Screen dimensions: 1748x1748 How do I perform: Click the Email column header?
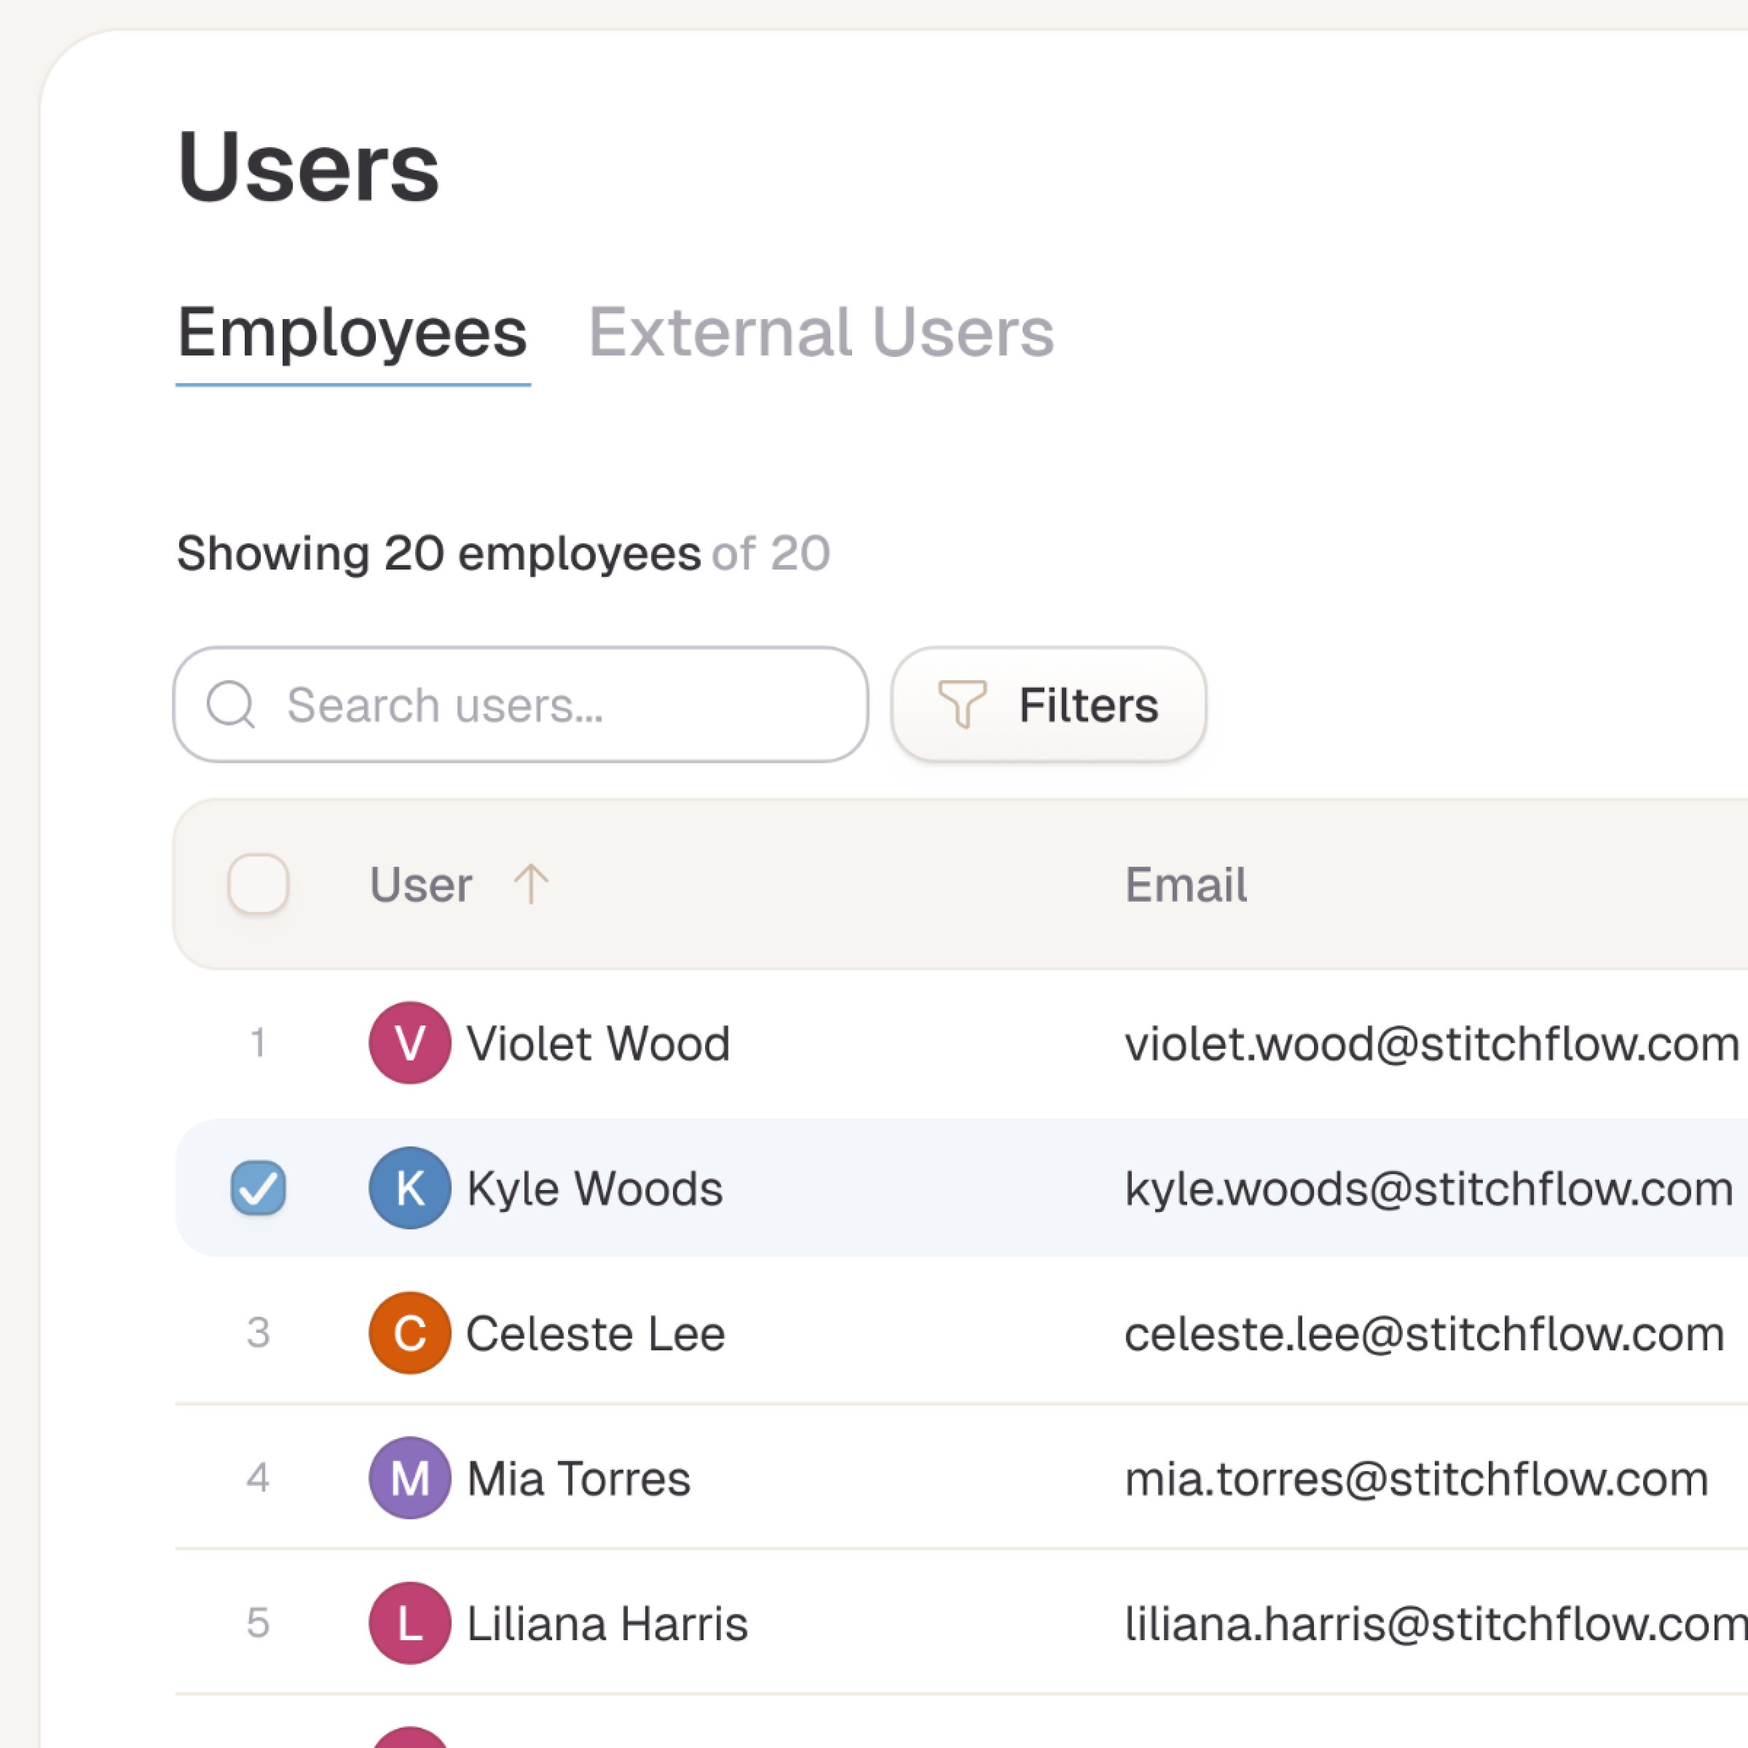[x=1185, y=884]
